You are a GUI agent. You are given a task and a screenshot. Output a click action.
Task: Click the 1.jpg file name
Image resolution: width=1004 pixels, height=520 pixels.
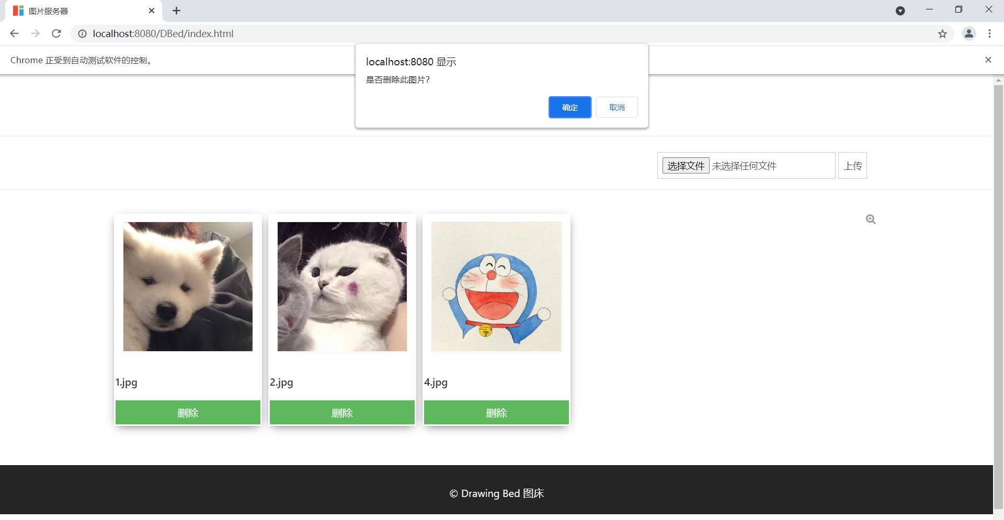click(127, 382)
